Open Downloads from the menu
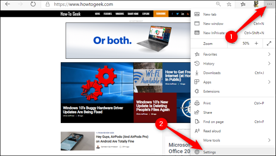The image size is (276, 156). 233,73
